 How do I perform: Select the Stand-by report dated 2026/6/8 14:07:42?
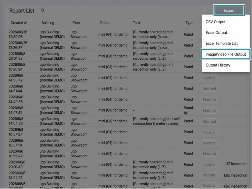(x=126, y=110)
